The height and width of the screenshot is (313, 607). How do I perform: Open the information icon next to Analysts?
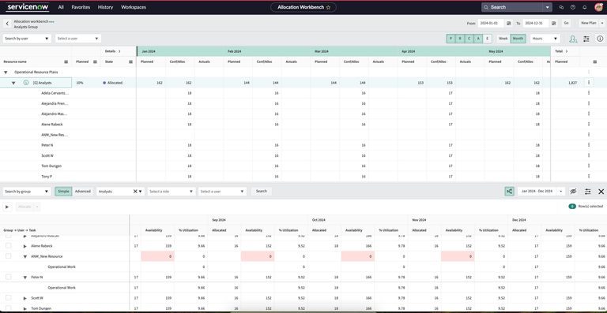pos(26,83)
